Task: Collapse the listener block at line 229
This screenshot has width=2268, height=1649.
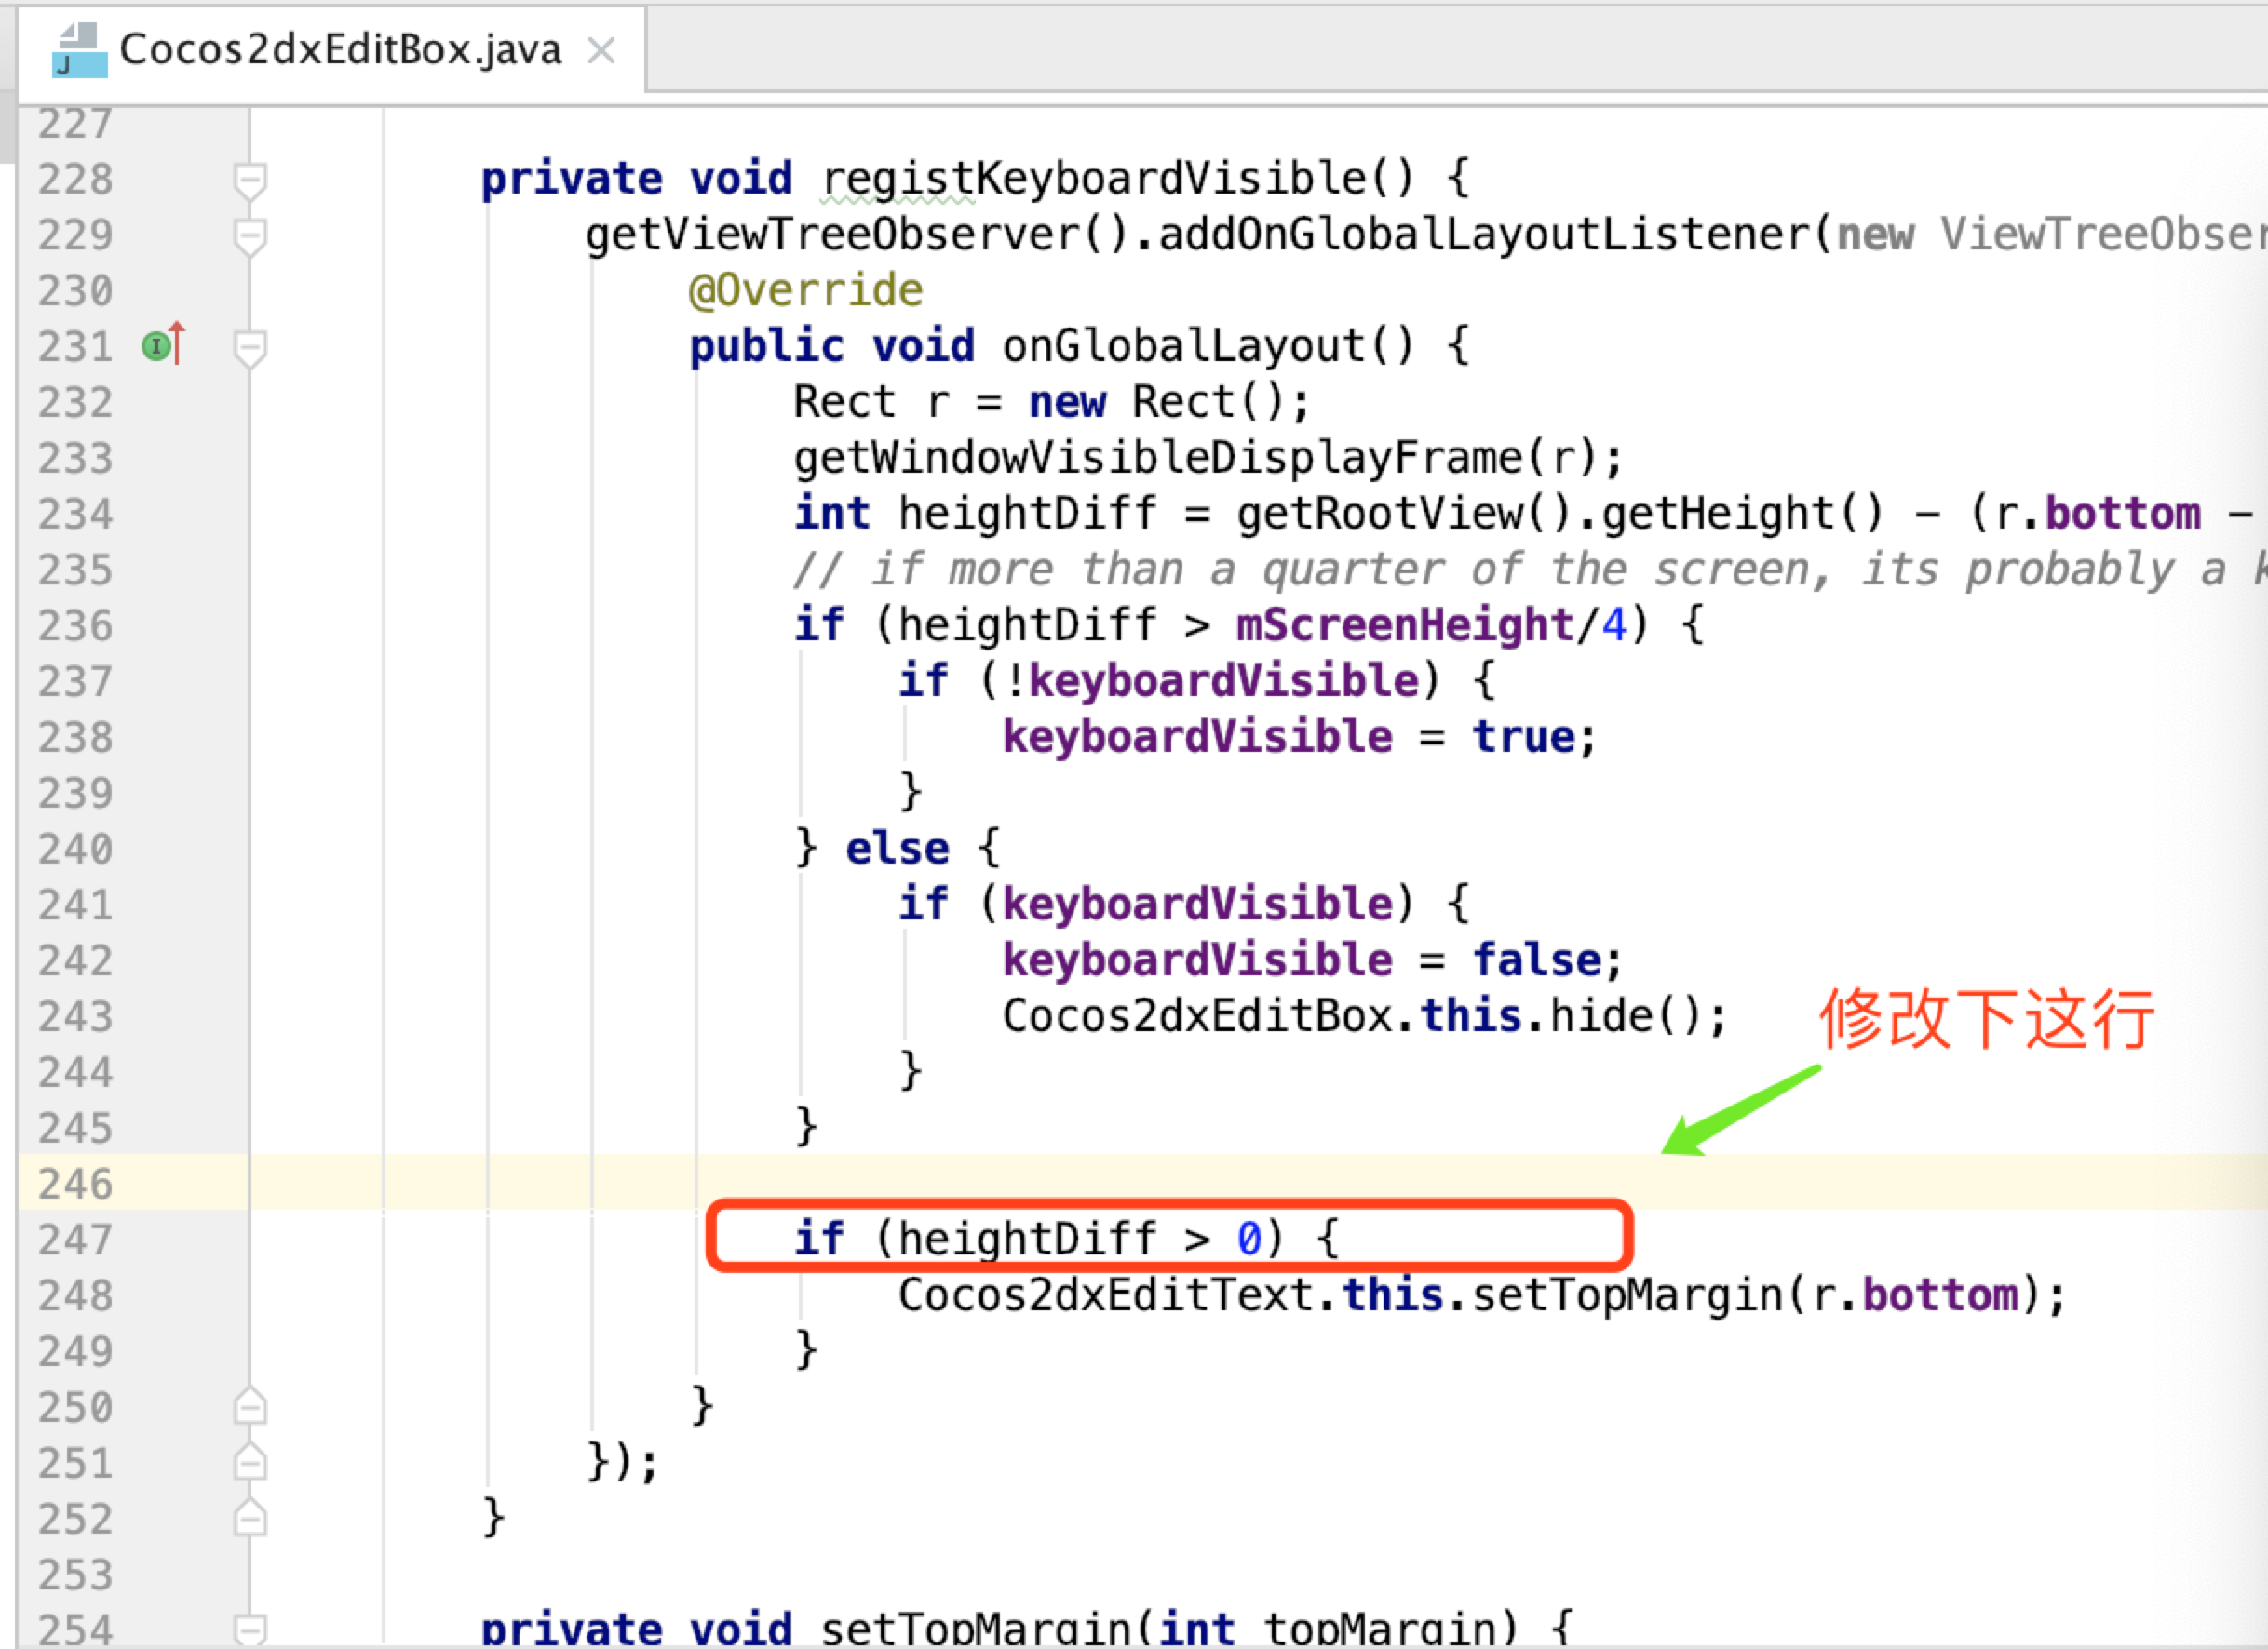Action: point(250,237)
